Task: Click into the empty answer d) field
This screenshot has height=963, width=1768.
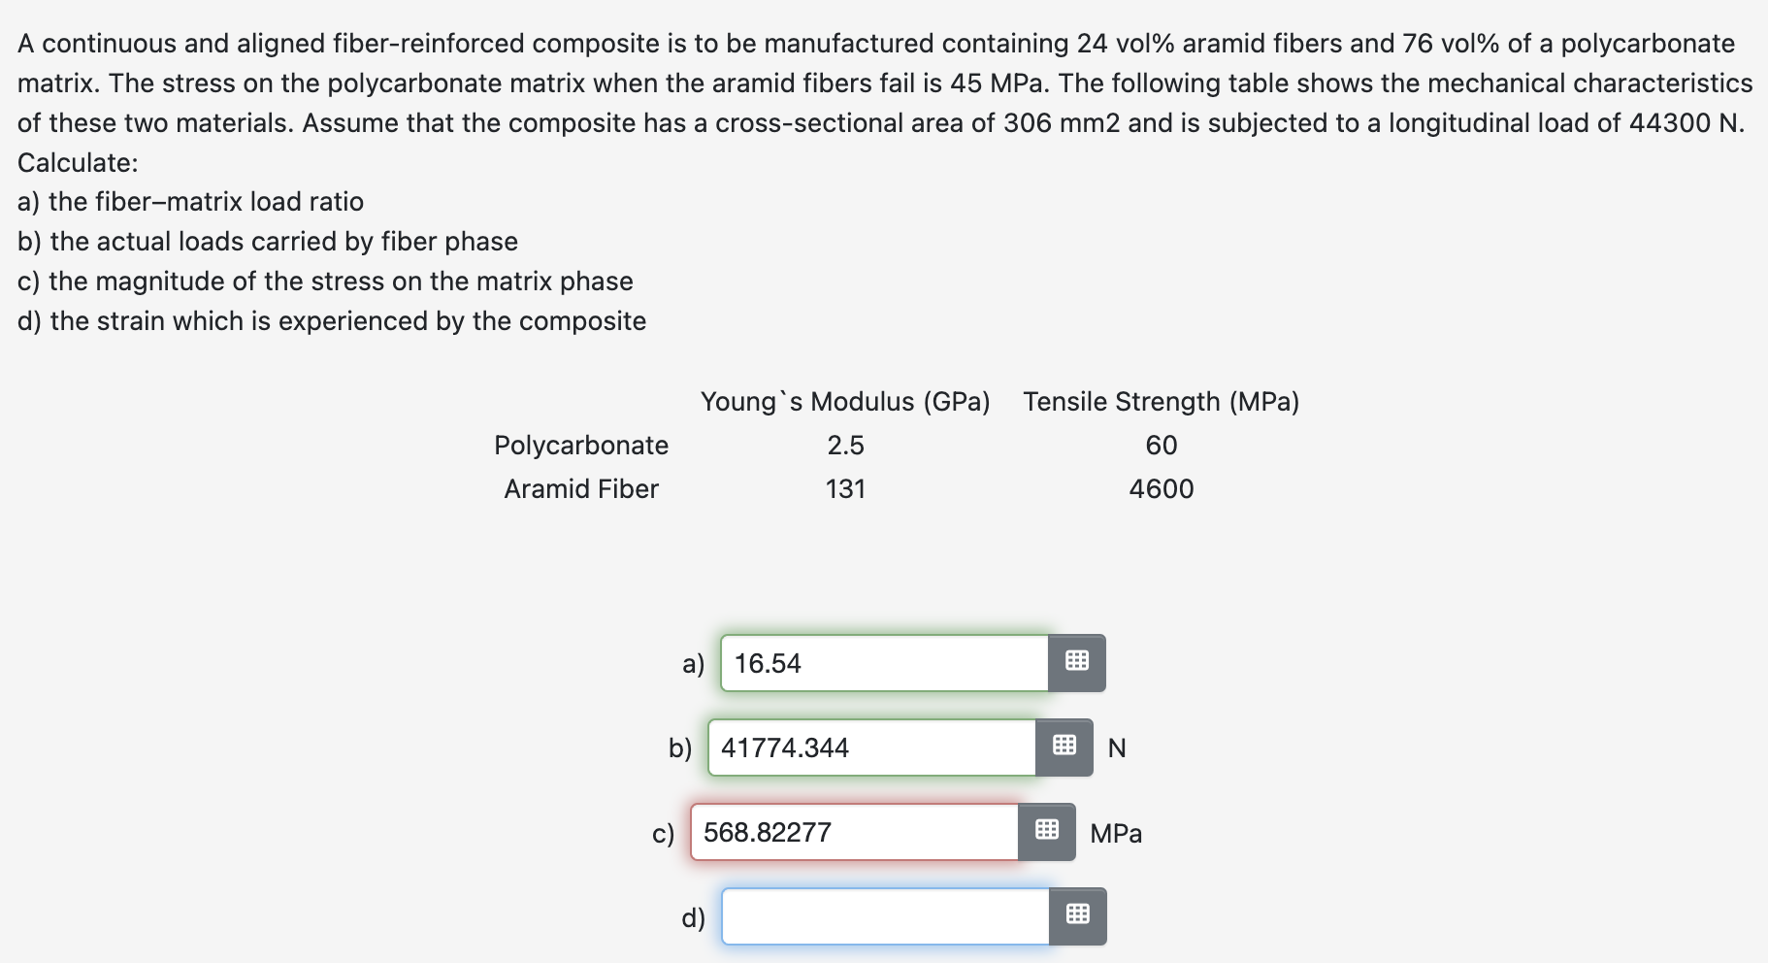Action: [886, 916]
